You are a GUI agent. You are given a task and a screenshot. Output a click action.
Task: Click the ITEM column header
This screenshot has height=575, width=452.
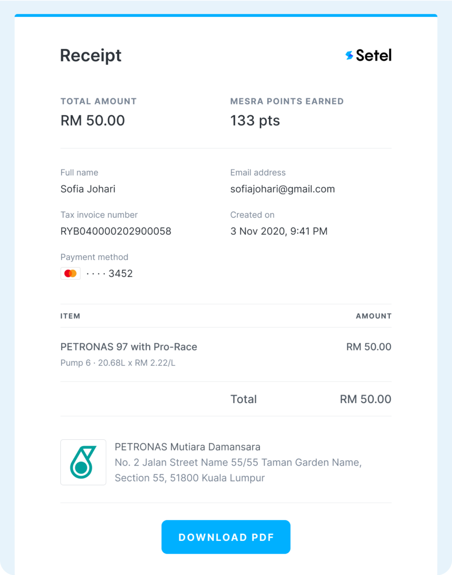point(70,316)
